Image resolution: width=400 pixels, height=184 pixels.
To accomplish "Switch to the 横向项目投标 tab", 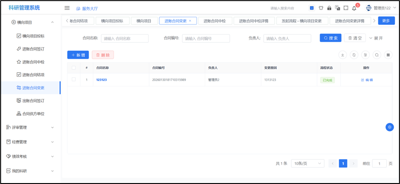I will coord(112,21).
